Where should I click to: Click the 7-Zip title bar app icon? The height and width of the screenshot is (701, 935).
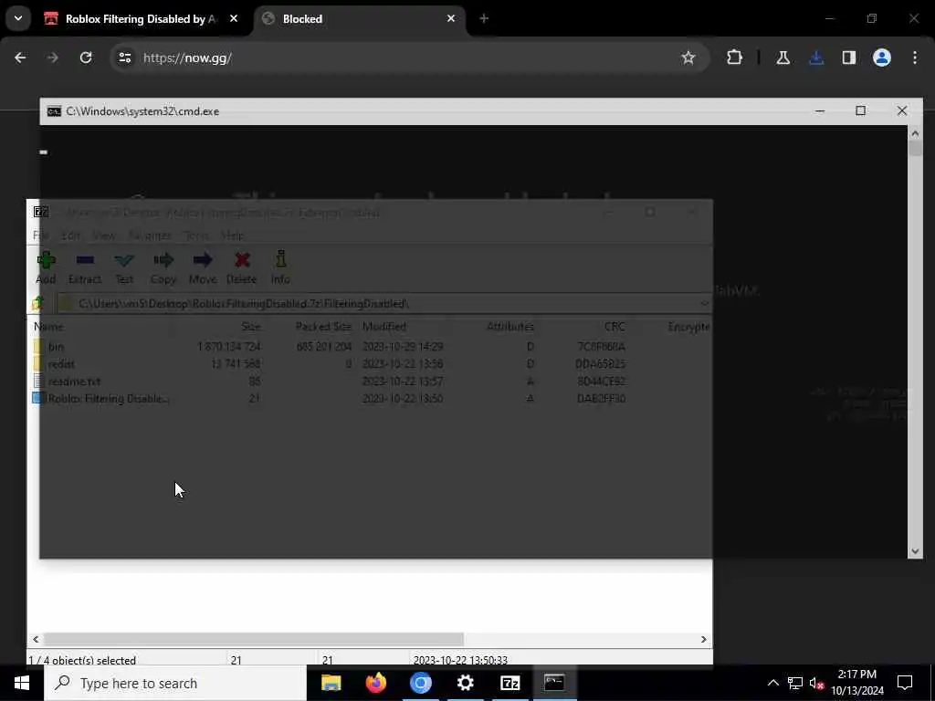(x=41, y=212)
